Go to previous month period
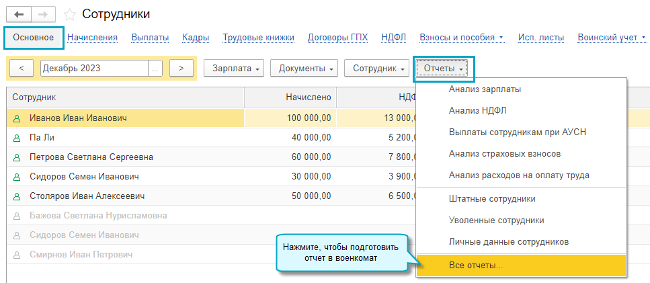This screenshot has height=283, width=650. [x=22, y=68]
